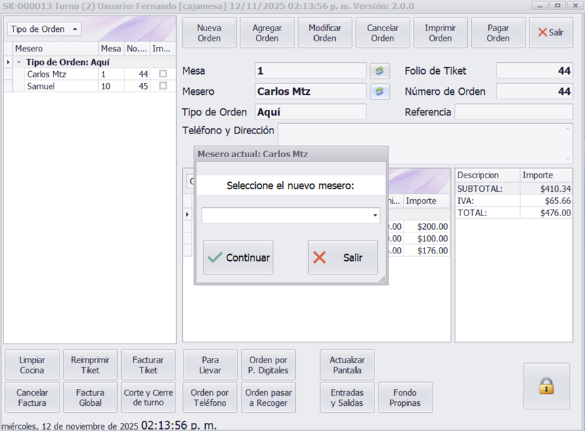Click the Fondo Propinas button

pos(404,398)
